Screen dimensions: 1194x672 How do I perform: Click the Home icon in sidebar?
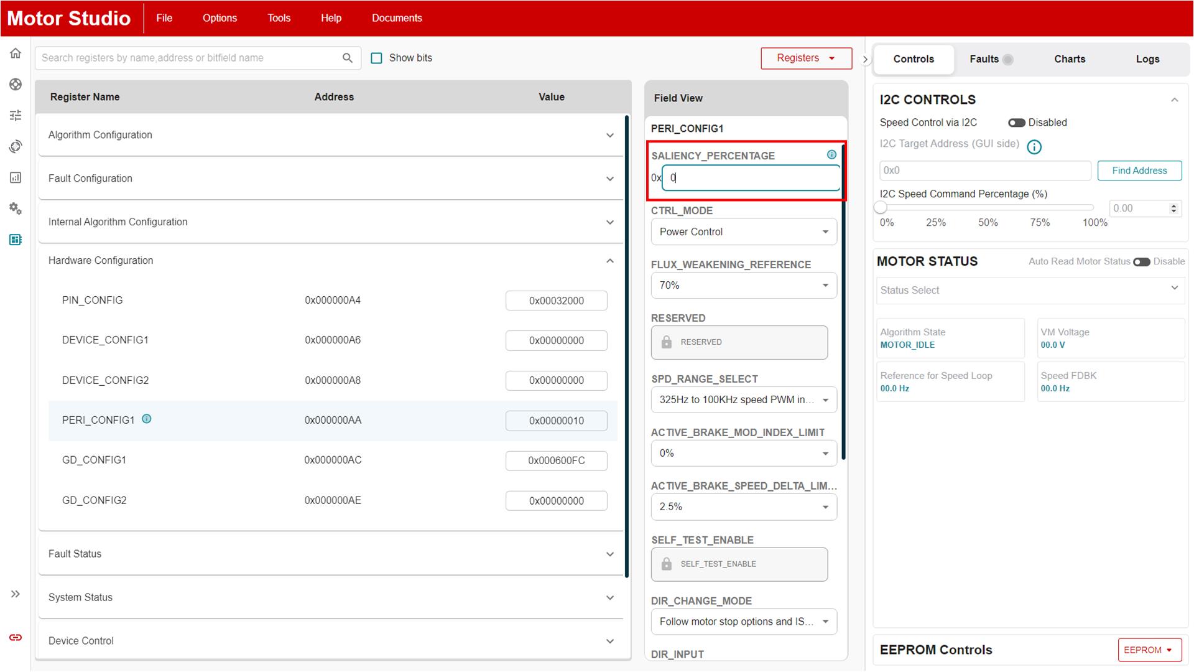tap(16, 54)
